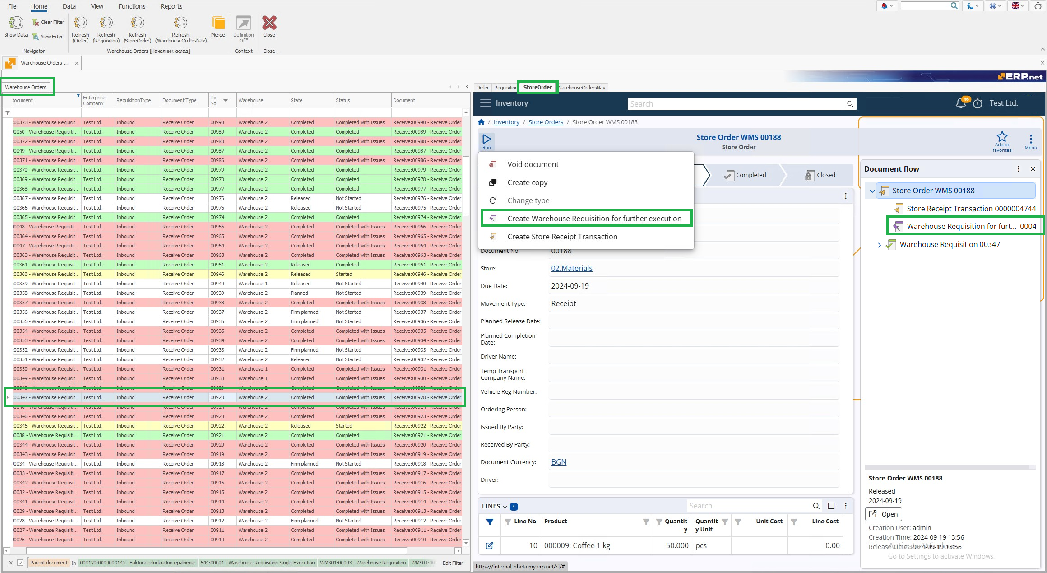Click the Merge folder icon
This screenshot has height=573, width=1047.
point(218,23)
